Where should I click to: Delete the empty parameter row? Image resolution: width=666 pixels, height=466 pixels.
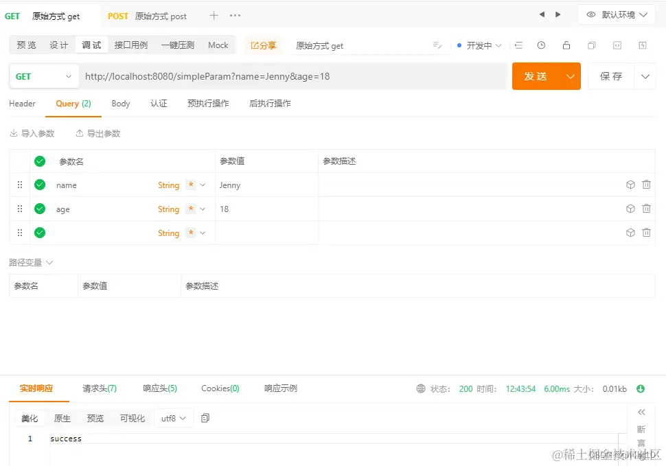(x=646, y=233)
